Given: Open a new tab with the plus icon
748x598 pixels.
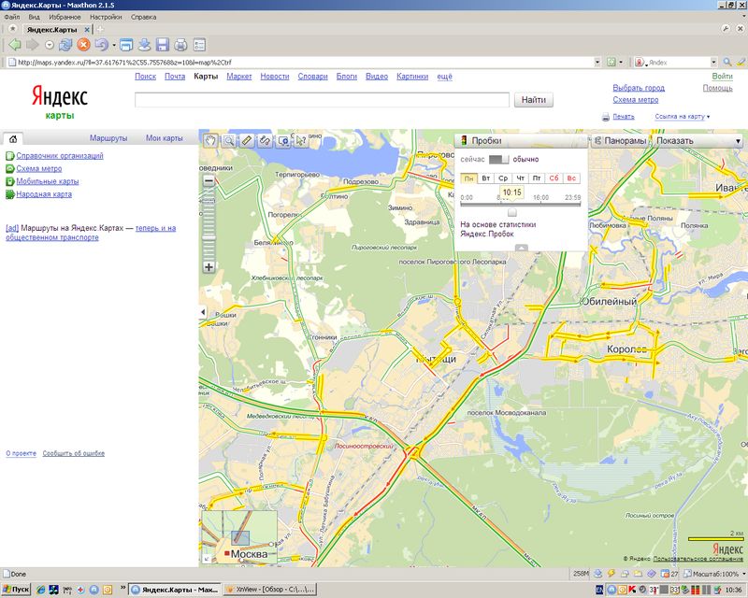Looking at the screenshot, I should [x=100, y=29].
